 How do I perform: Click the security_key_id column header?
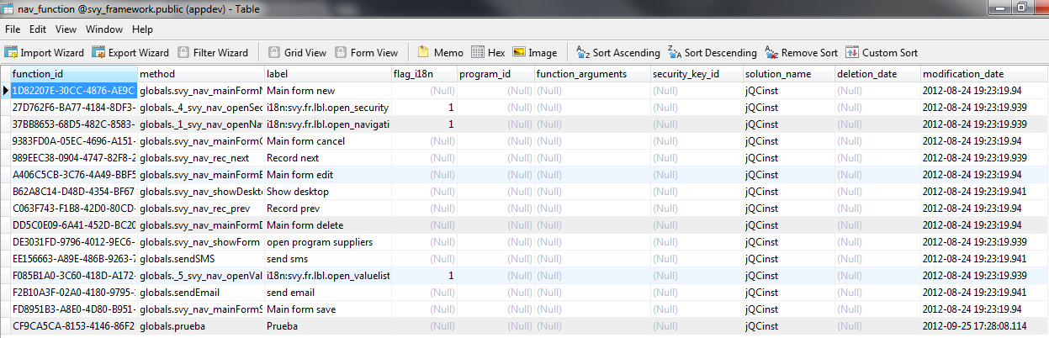coord(697,74)
